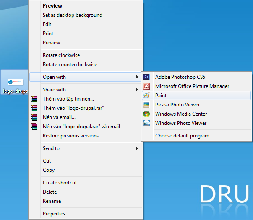Click Restore previous versions
This screenshot has width=253, height=220.
(x=70, y=136)
